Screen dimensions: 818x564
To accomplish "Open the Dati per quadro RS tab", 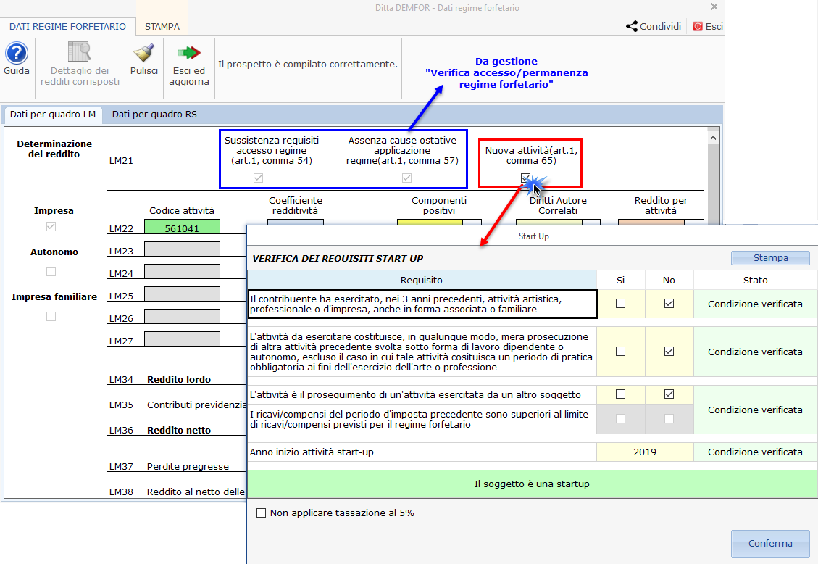I will (x=154, y=115).
